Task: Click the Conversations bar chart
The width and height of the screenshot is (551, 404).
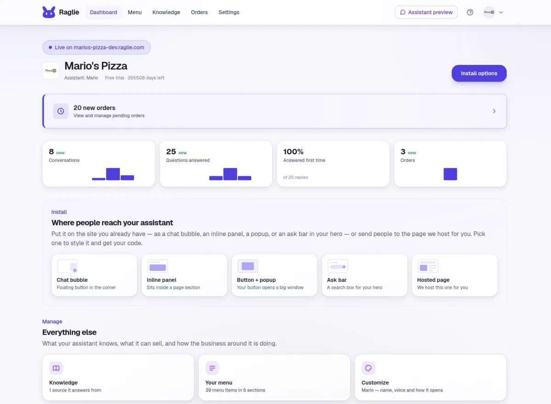Action: coord(113,174)
